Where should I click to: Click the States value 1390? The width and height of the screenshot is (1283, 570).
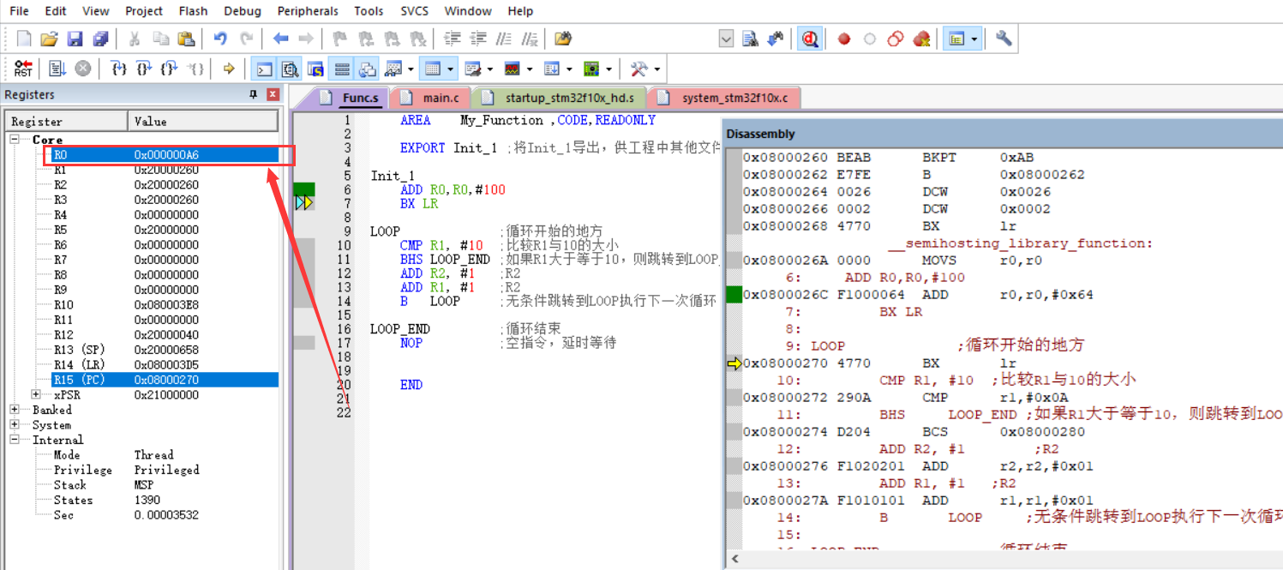point(147,500)
